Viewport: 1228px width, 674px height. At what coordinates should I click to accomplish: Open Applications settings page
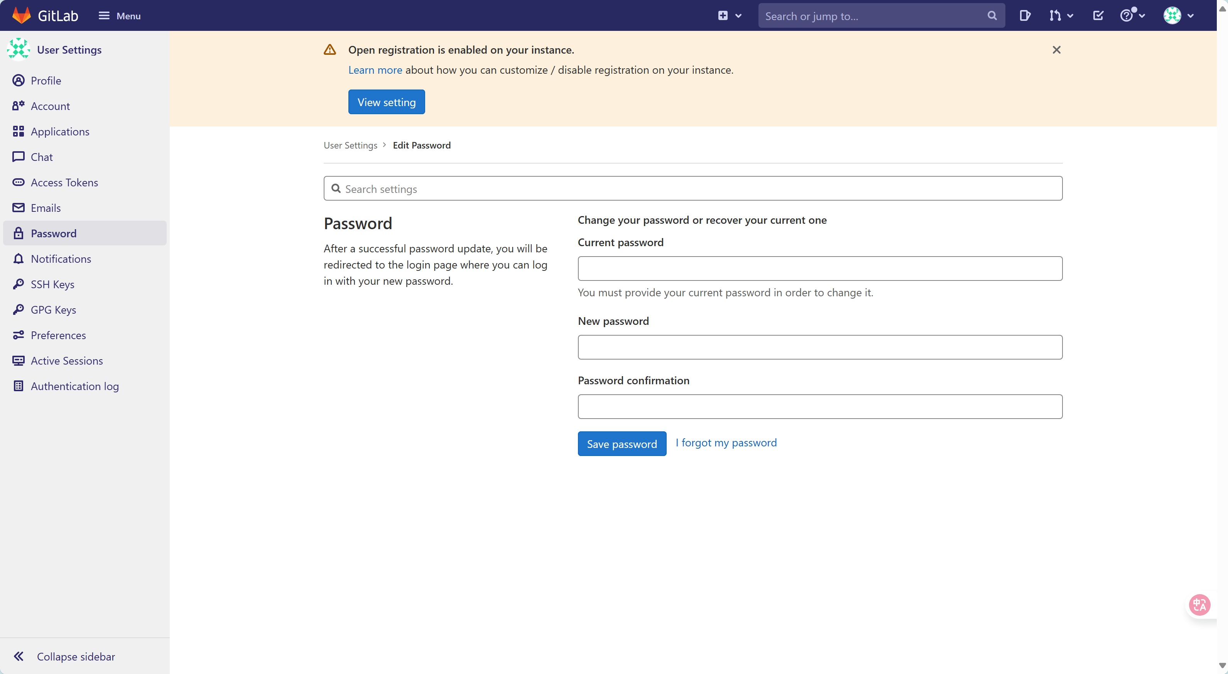pos(85,132)
